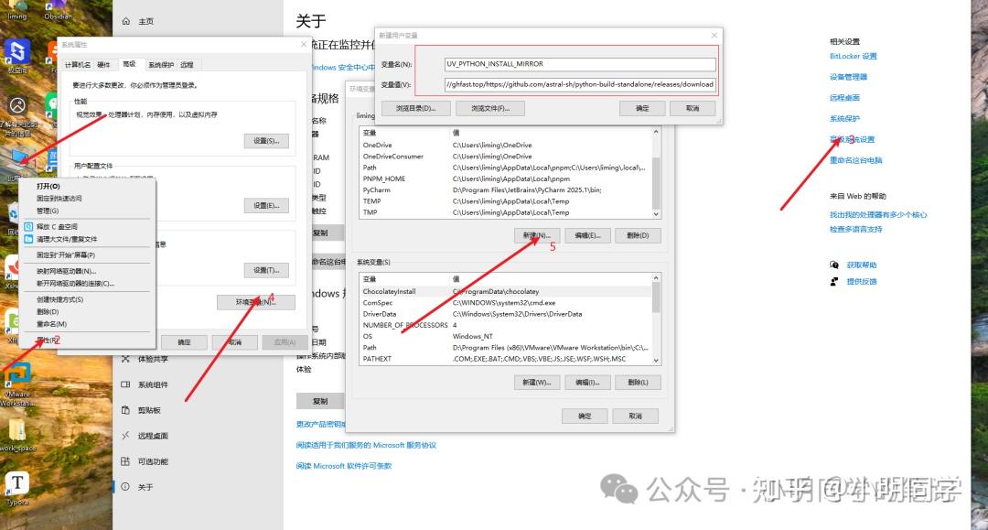Viewport: 988px width, 530px height.
Task: Click 设置(E) button under 用户配置文件
Action: coord(266,205)
